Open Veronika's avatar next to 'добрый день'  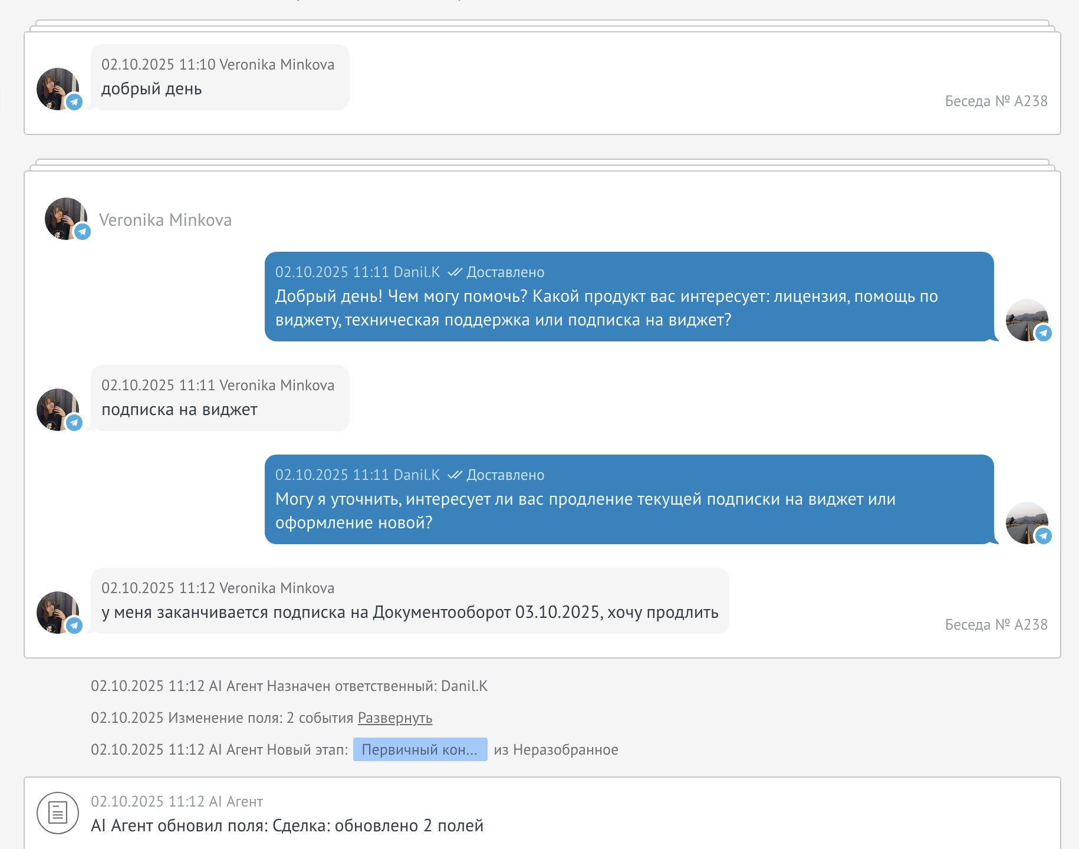pyautogui.click(x=56, y=87)
